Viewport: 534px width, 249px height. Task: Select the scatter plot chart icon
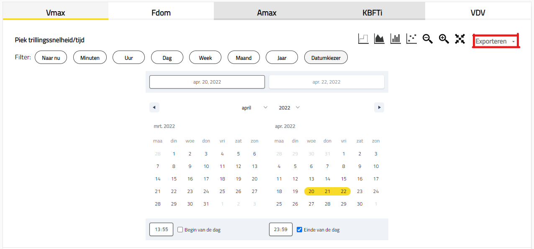pos(411,39)
